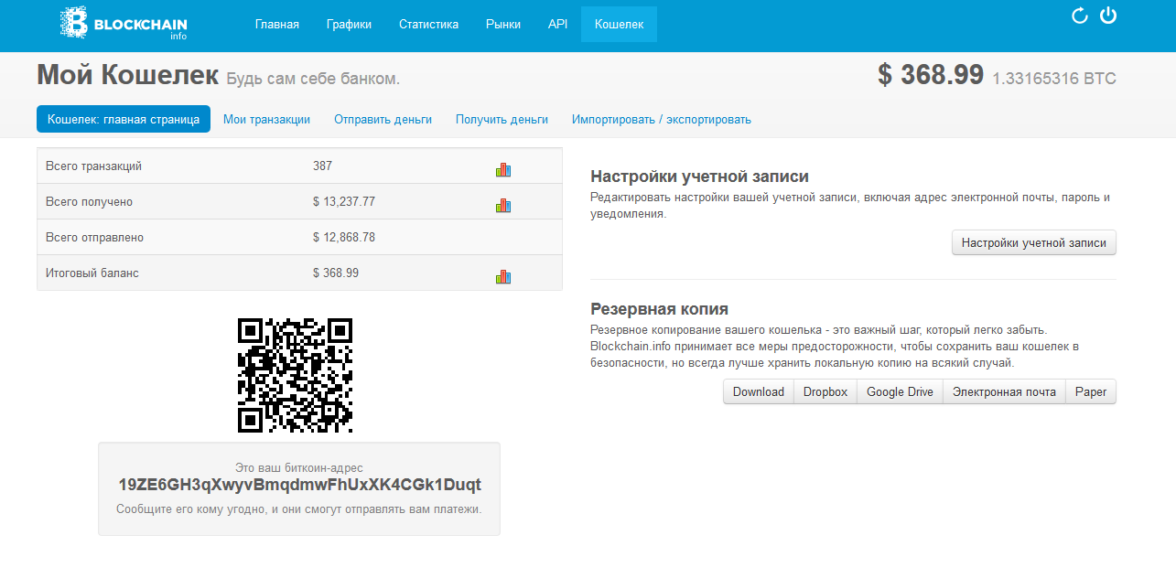Click the bitcoin address text
This screenshot has height=578, width=1176.
pyautogui.click(x=299, y=485)
